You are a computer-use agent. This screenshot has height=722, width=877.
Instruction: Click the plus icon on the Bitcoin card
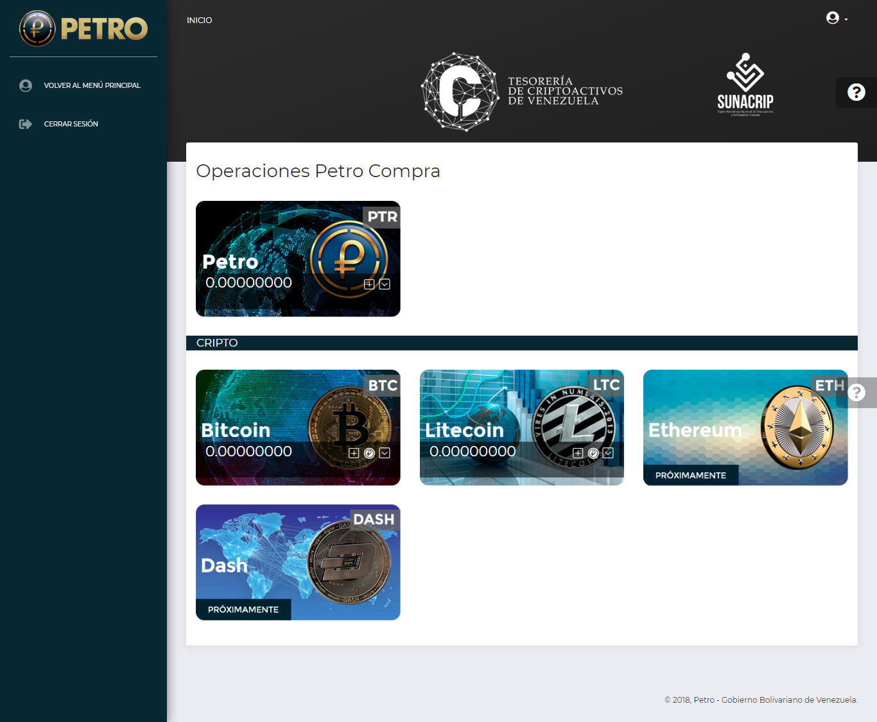tap(354, 453)
